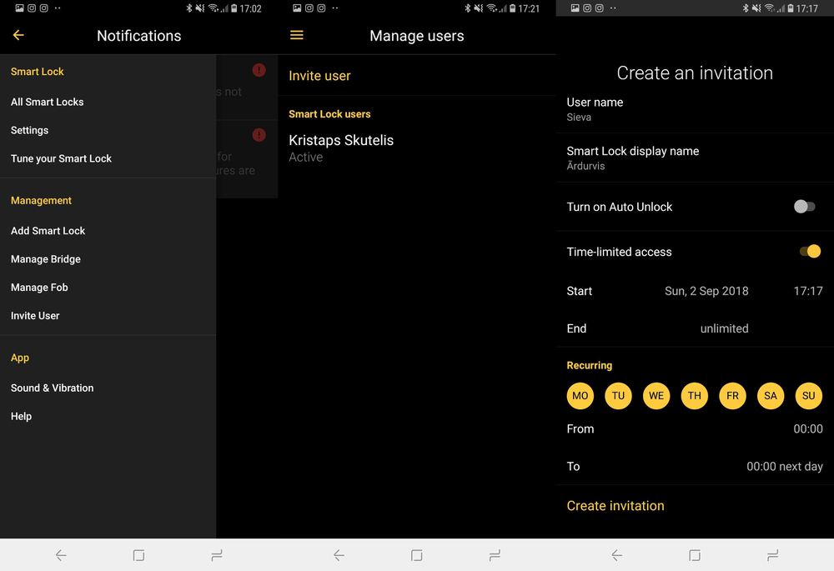Toggle the SU recurring day
Screen dimensions: 834x571
click(808, 396)
